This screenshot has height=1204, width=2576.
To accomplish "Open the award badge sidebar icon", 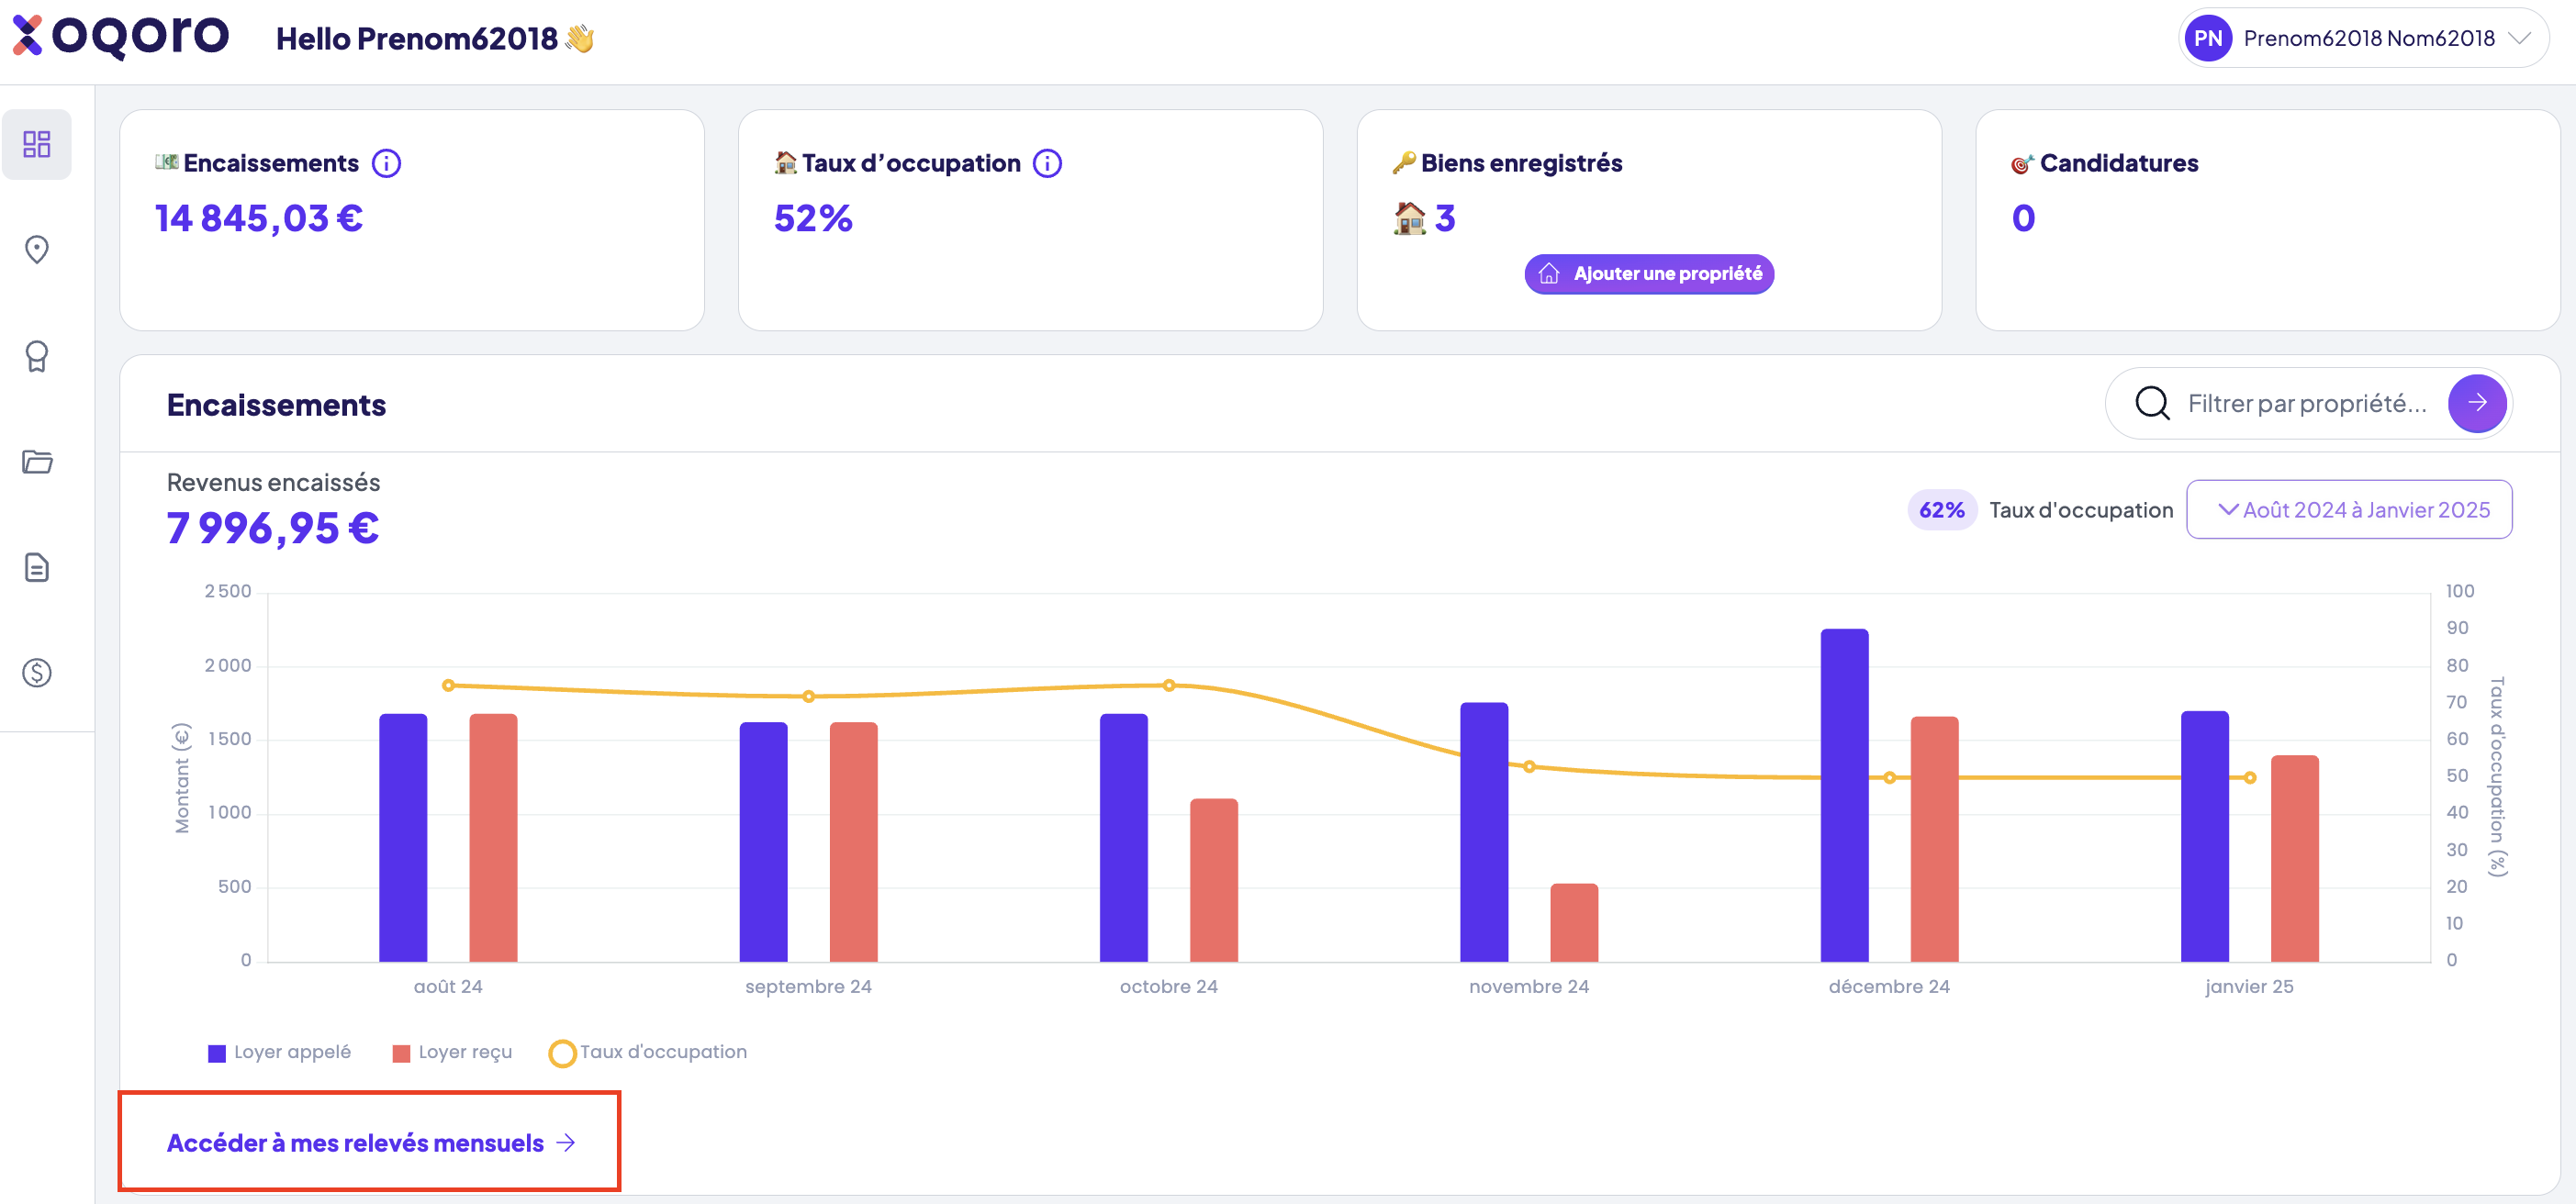I will coord(37,356).
